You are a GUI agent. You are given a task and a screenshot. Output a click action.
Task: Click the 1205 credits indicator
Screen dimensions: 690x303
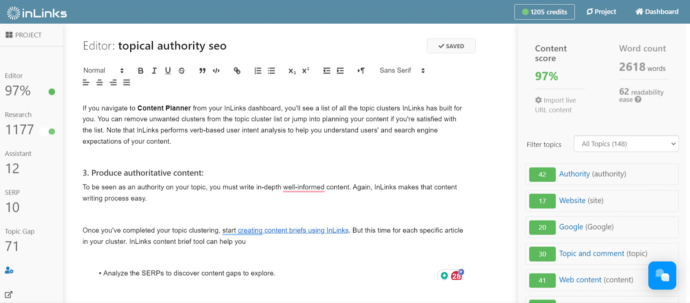point(545,12)
